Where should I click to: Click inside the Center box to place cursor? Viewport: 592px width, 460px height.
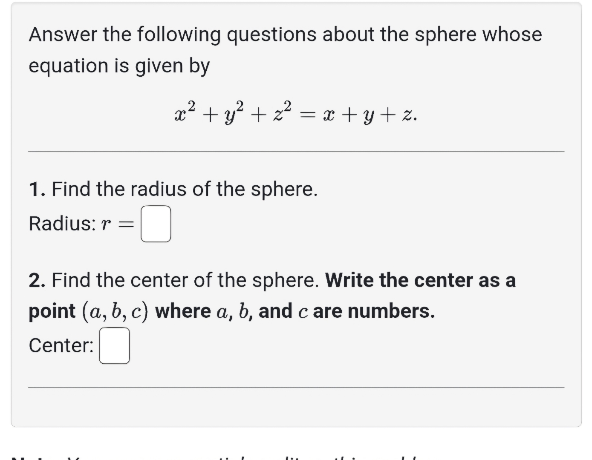(x=114, y=346)
